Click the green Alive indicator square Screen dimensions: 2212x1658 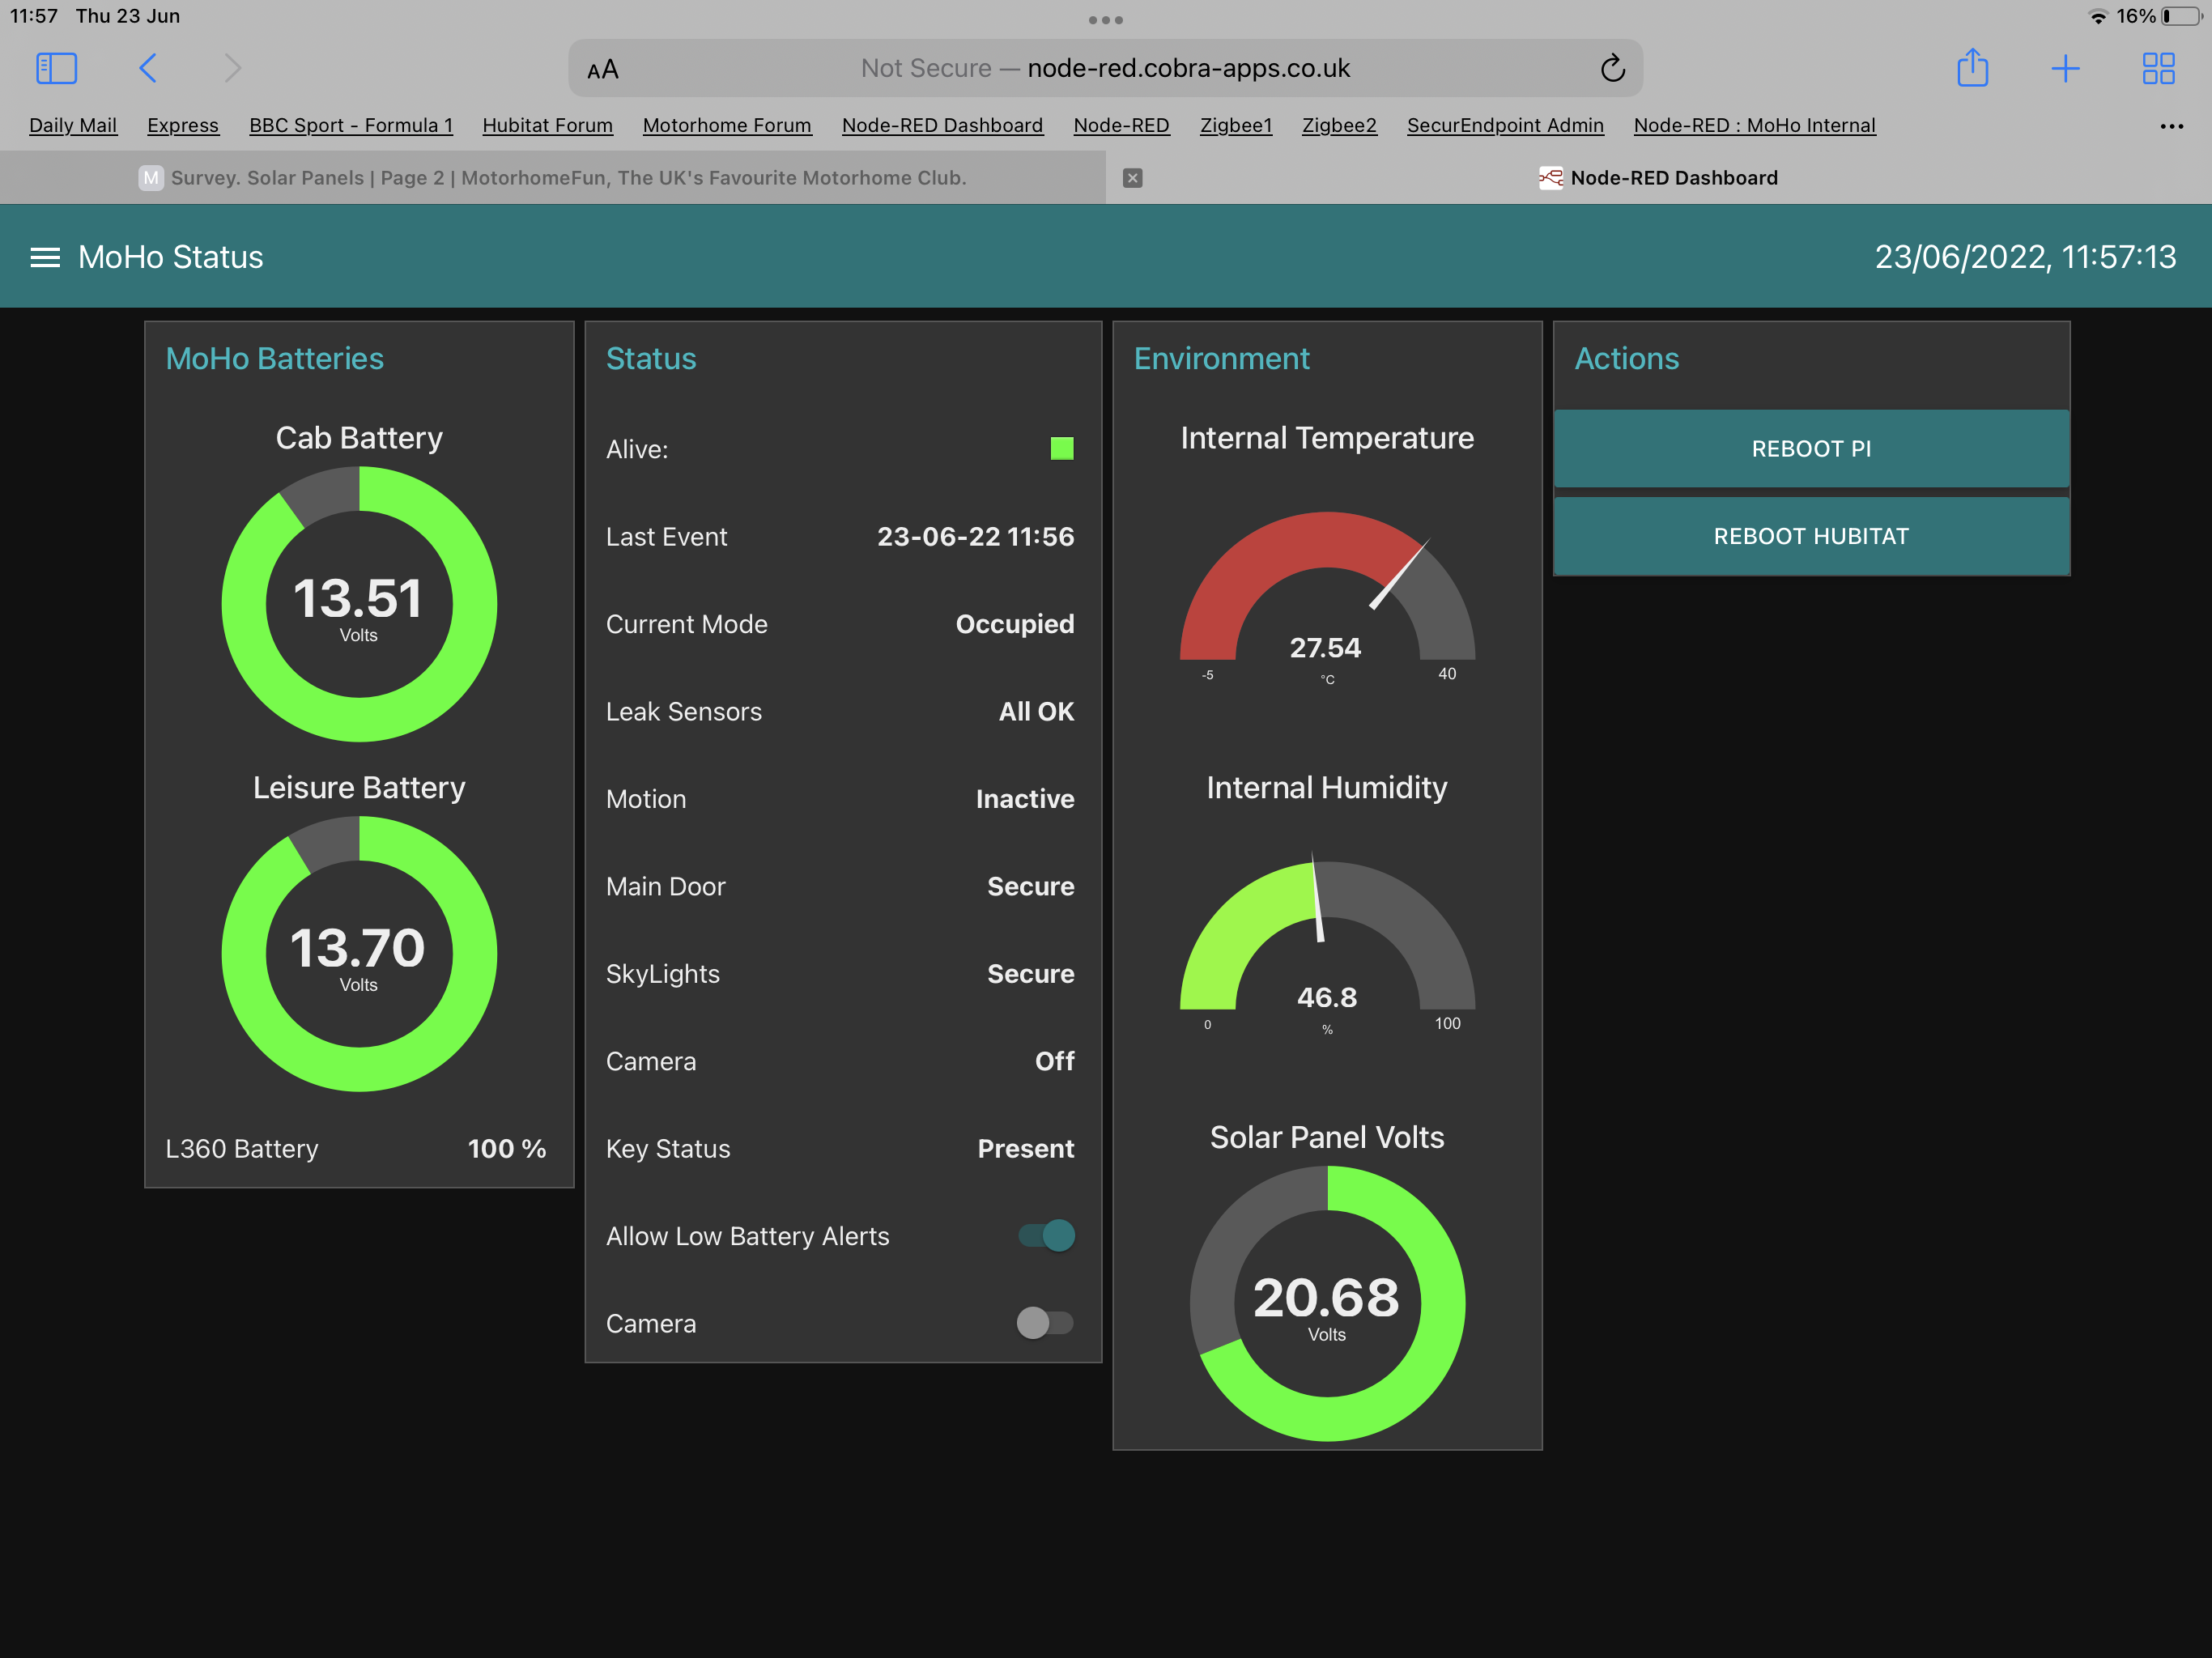[1062, 448]
